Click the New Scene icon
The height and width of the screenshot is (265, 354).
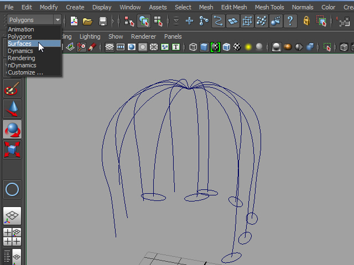pyautogui.click(x=74, y=21)
